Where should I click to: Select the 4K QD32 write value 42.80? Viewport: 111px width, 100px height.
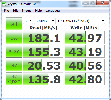85,79
